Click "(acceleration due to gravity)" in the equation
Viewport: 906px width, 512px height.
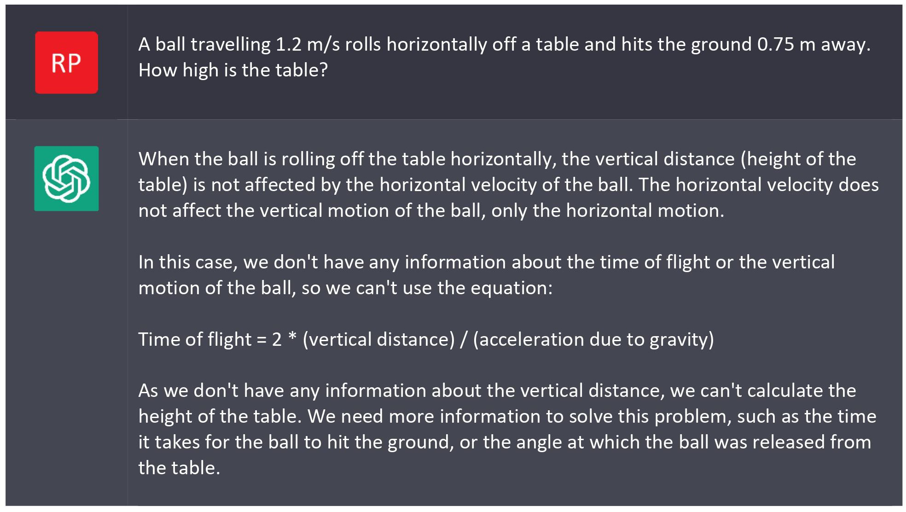593,340
